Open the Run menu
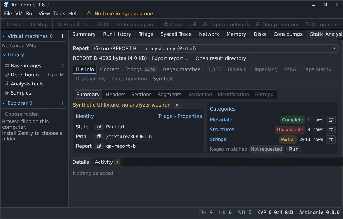Viewport: 343px width, 219px height. point(31,14)
